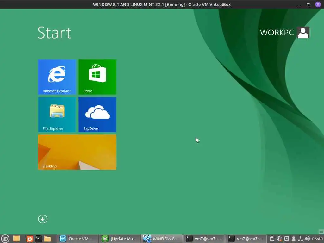The width and height of the screenshot is (324, 243).
Task: Open the Linux Mint menu button
Action: point(5,239)
